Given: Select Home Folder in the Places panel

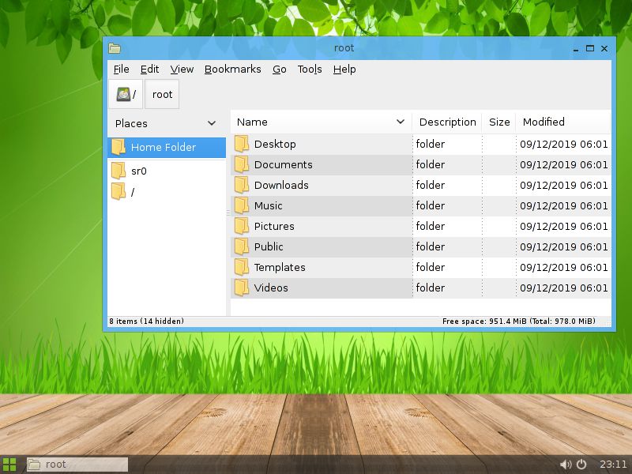Looking at the screenshot, I should pyautogui.click(x=154, y=147).
